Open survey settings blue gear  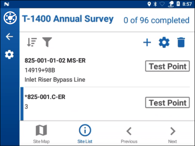coord(164,42)
